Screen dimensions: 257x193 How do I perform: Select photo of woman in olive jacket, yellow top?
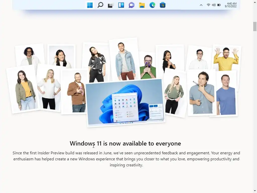point(23,89)
